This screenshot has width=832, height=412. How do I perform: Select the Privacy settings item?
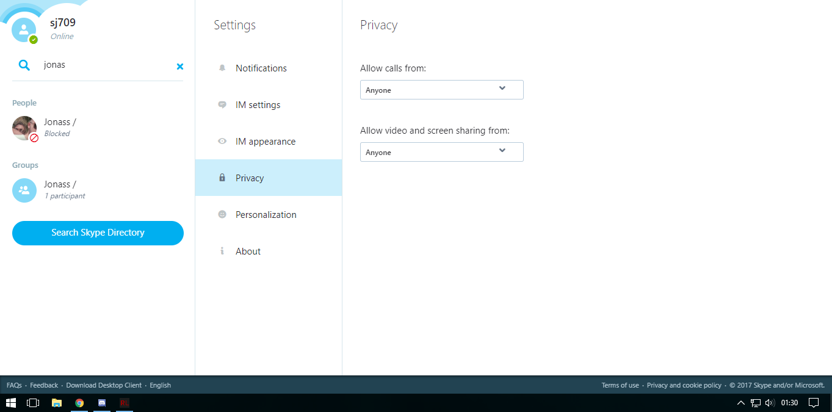269,178
